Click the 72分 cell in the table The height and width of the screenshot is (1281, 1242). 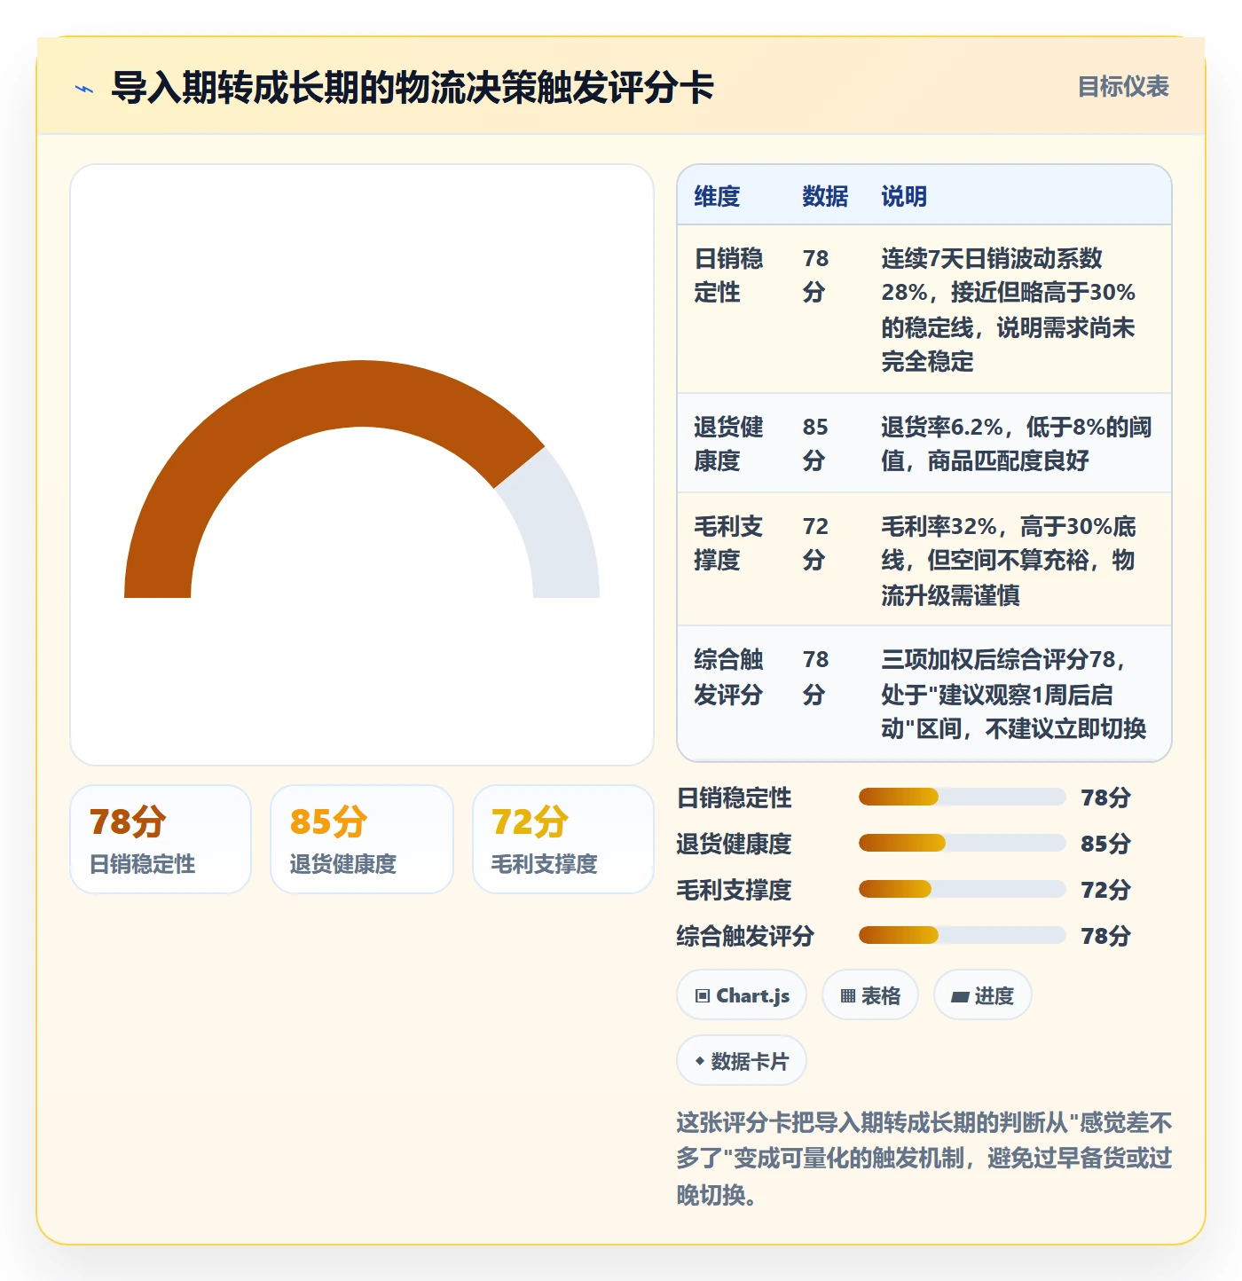click(x=815, y=543)
